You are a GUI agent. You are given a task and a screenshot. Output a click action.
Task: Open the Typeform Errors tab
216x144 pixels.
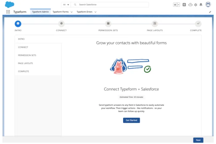84,12
